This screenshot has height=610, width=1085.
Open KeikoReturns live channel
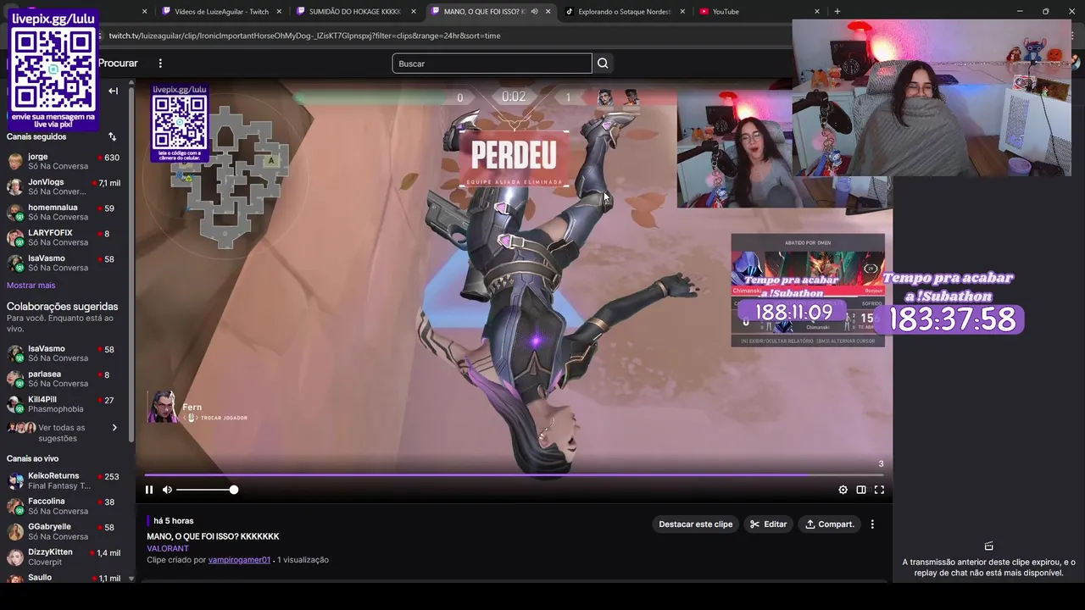tap(64, 481)
